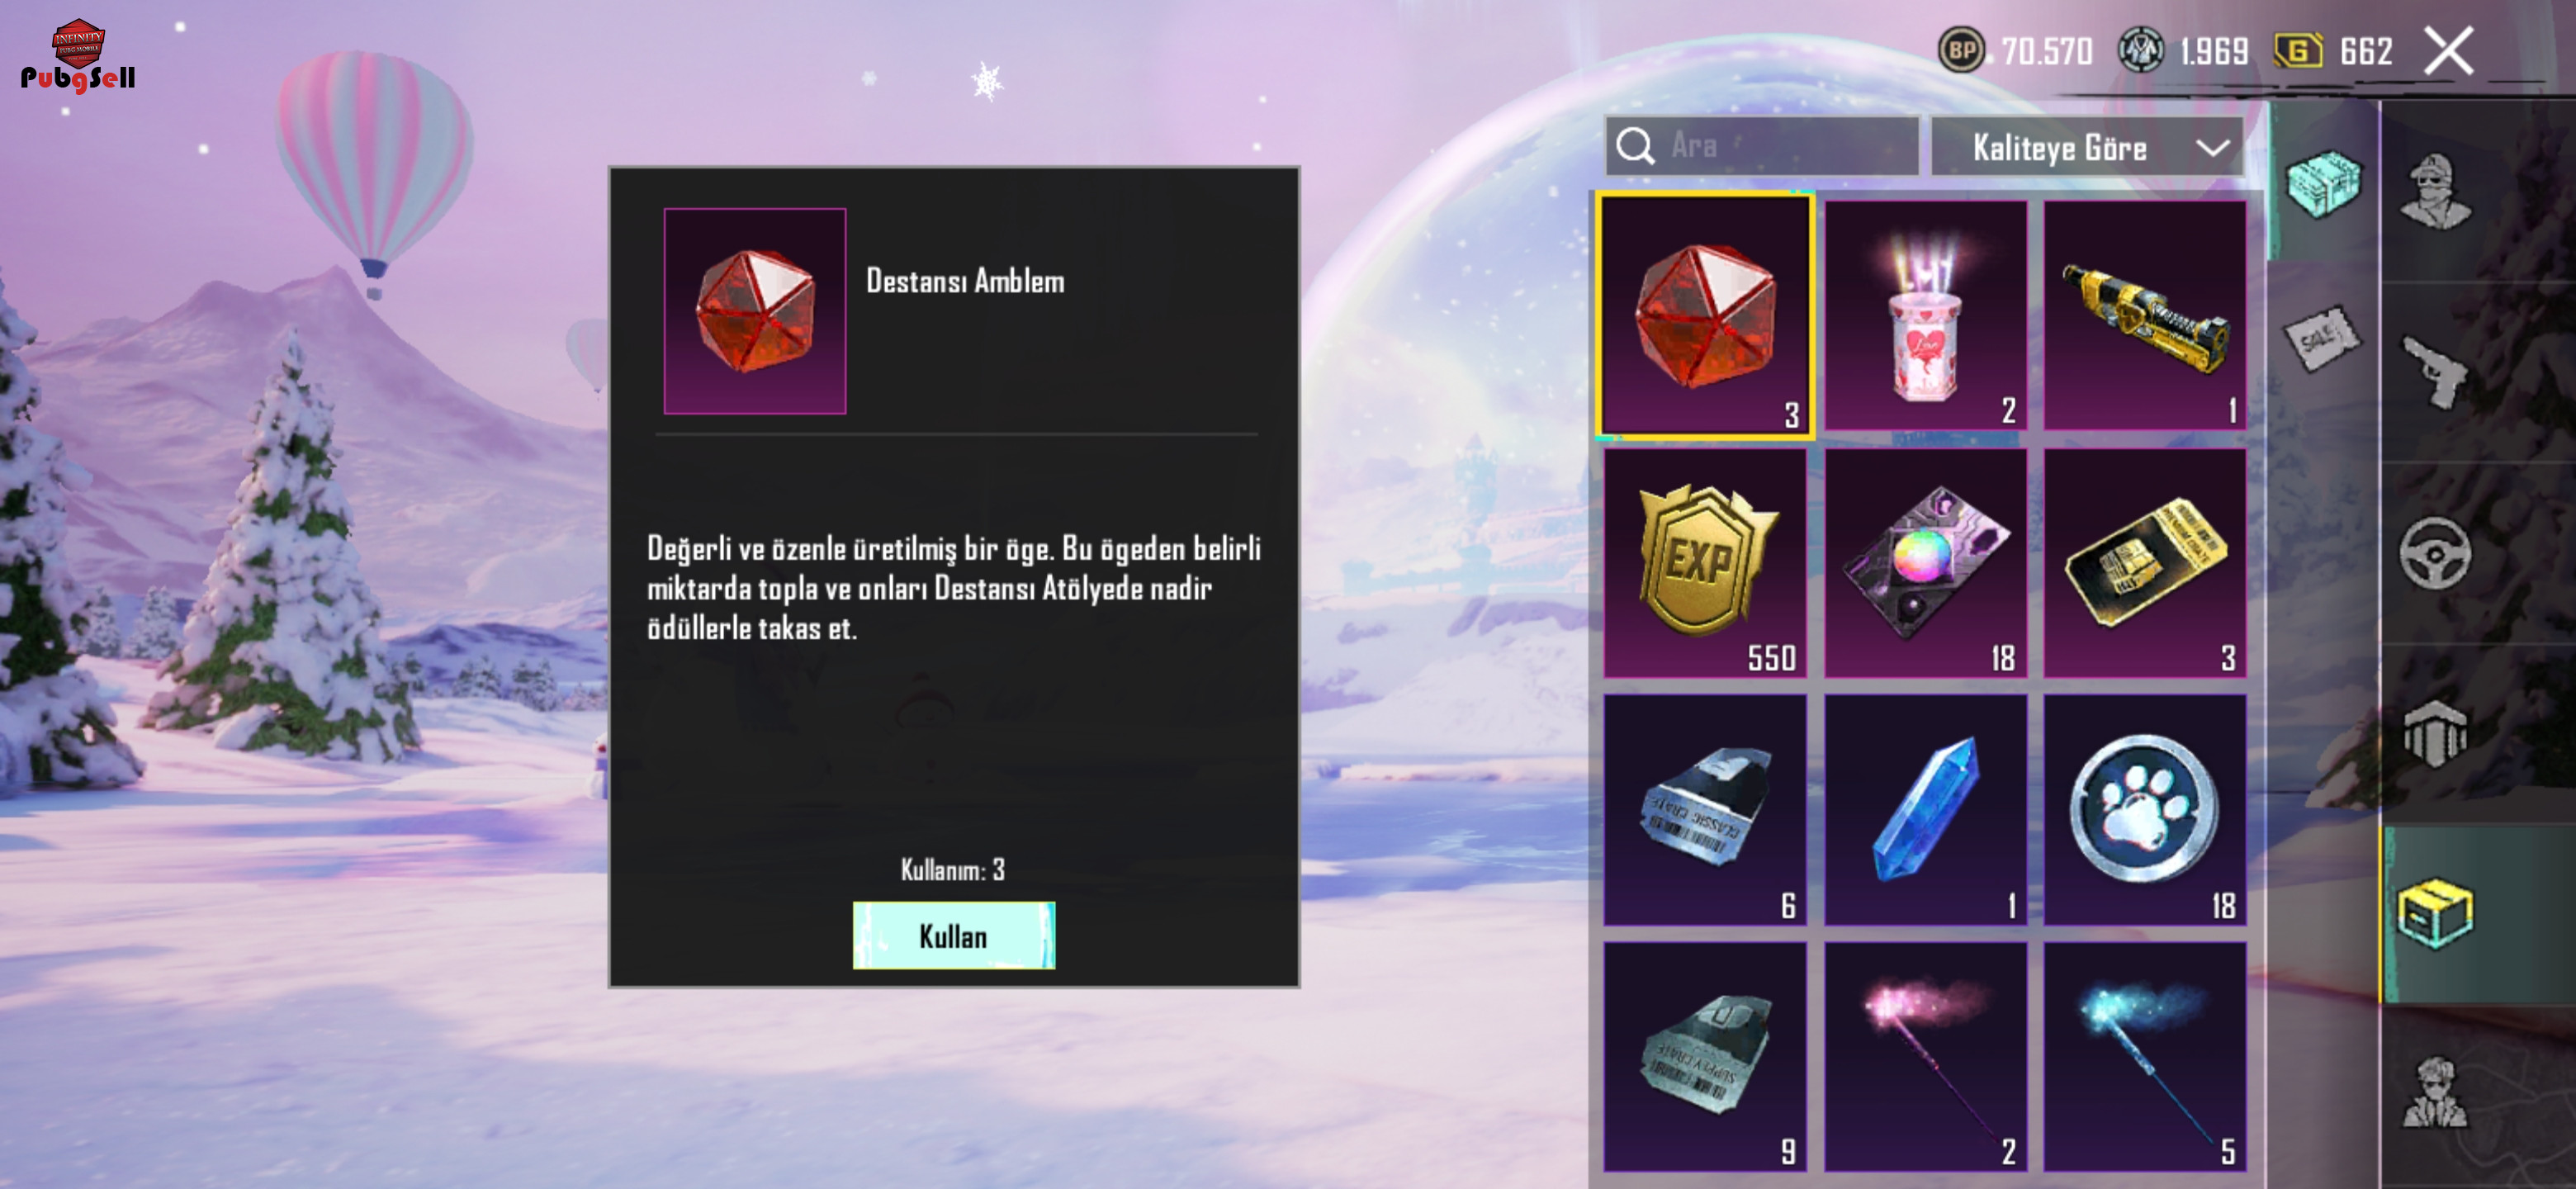Select the red Destansı Amblem inventory item
The height and width of the screenshot is (1189, 2576).
[1705, 316]
